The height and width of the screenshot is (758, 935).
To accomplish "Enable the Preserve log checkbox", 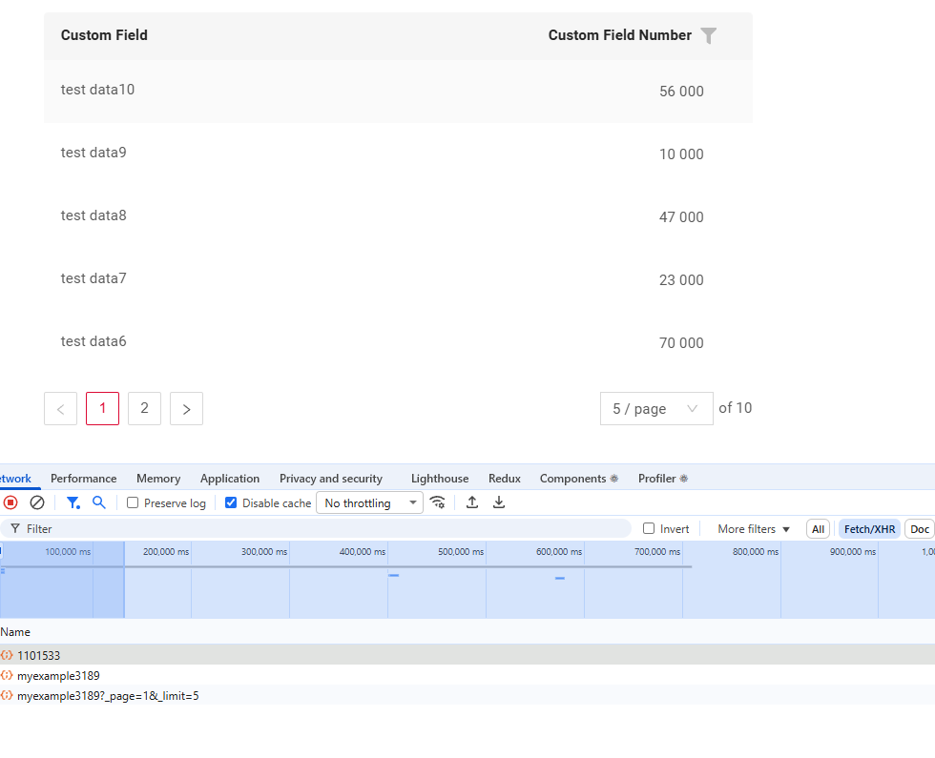I will point(133,503).
